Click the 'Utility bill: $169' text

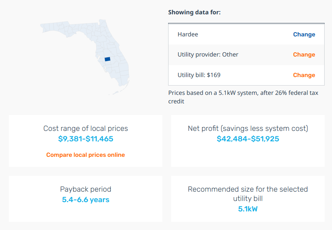tap(199, 75)
